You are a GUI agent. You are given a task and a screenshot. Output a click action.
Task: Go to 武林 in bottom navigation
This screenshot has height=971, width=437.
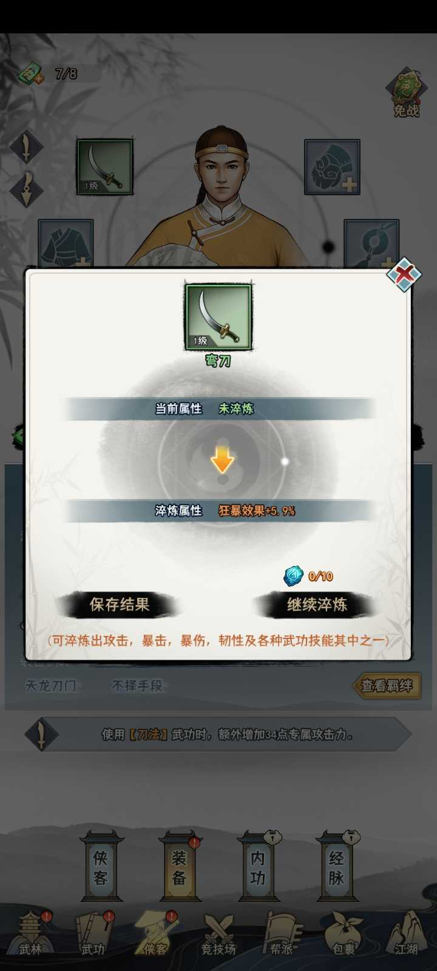pos(30,935)
